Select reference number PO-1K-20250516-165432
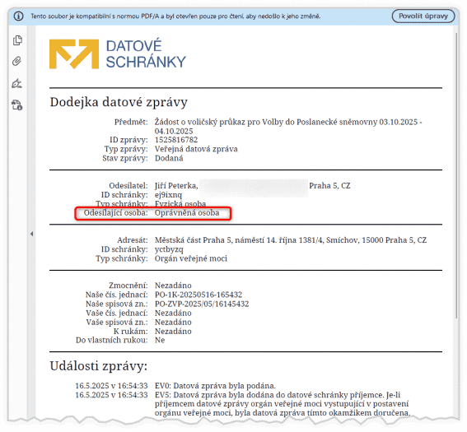This screenshot has height=432, width=467. point(198,295)
